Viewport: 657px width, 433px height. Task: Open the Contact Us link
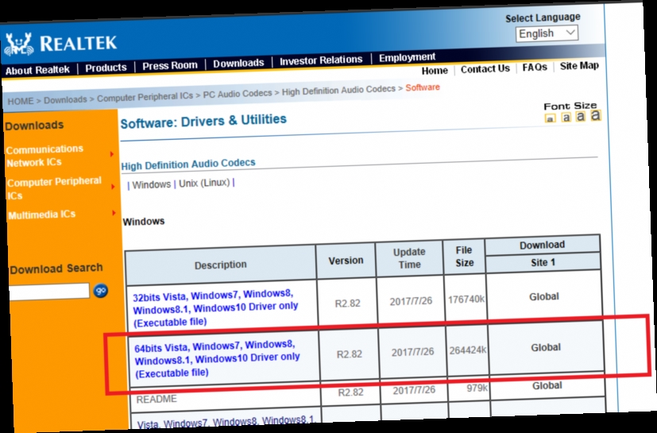pos(485,69)
